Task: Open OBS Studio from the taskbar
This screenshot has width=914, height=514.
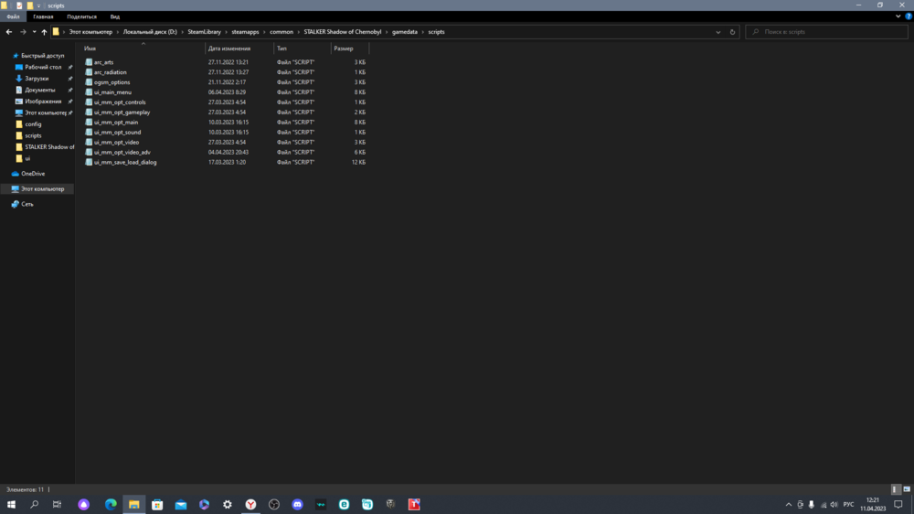Action: (273, 504)
